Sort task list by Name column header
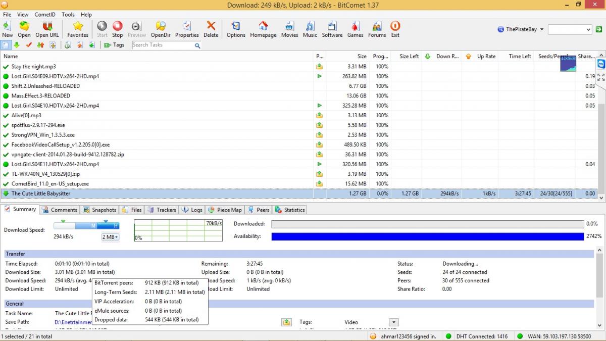The width and height of the screenshot is (606, 341). (x=157, y=56)
